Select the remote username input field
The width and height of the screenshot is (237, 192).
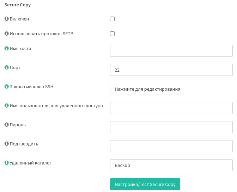171,108
